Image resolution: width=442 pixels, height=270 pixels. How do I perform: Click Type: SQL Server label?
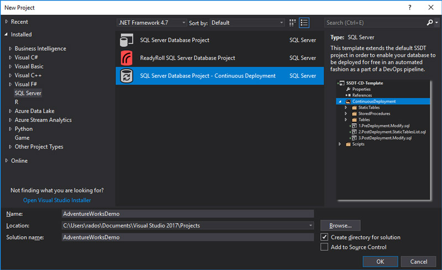(352, 37)
